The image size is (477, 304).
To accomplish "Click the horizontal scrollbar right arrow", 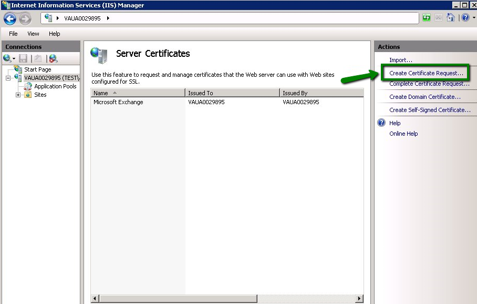I will (x=359, y=299).
